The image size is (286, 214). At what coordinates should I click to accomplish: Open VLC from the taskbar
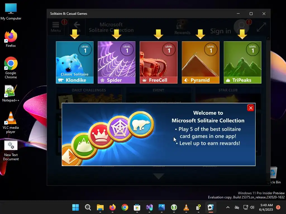[186, 207]
